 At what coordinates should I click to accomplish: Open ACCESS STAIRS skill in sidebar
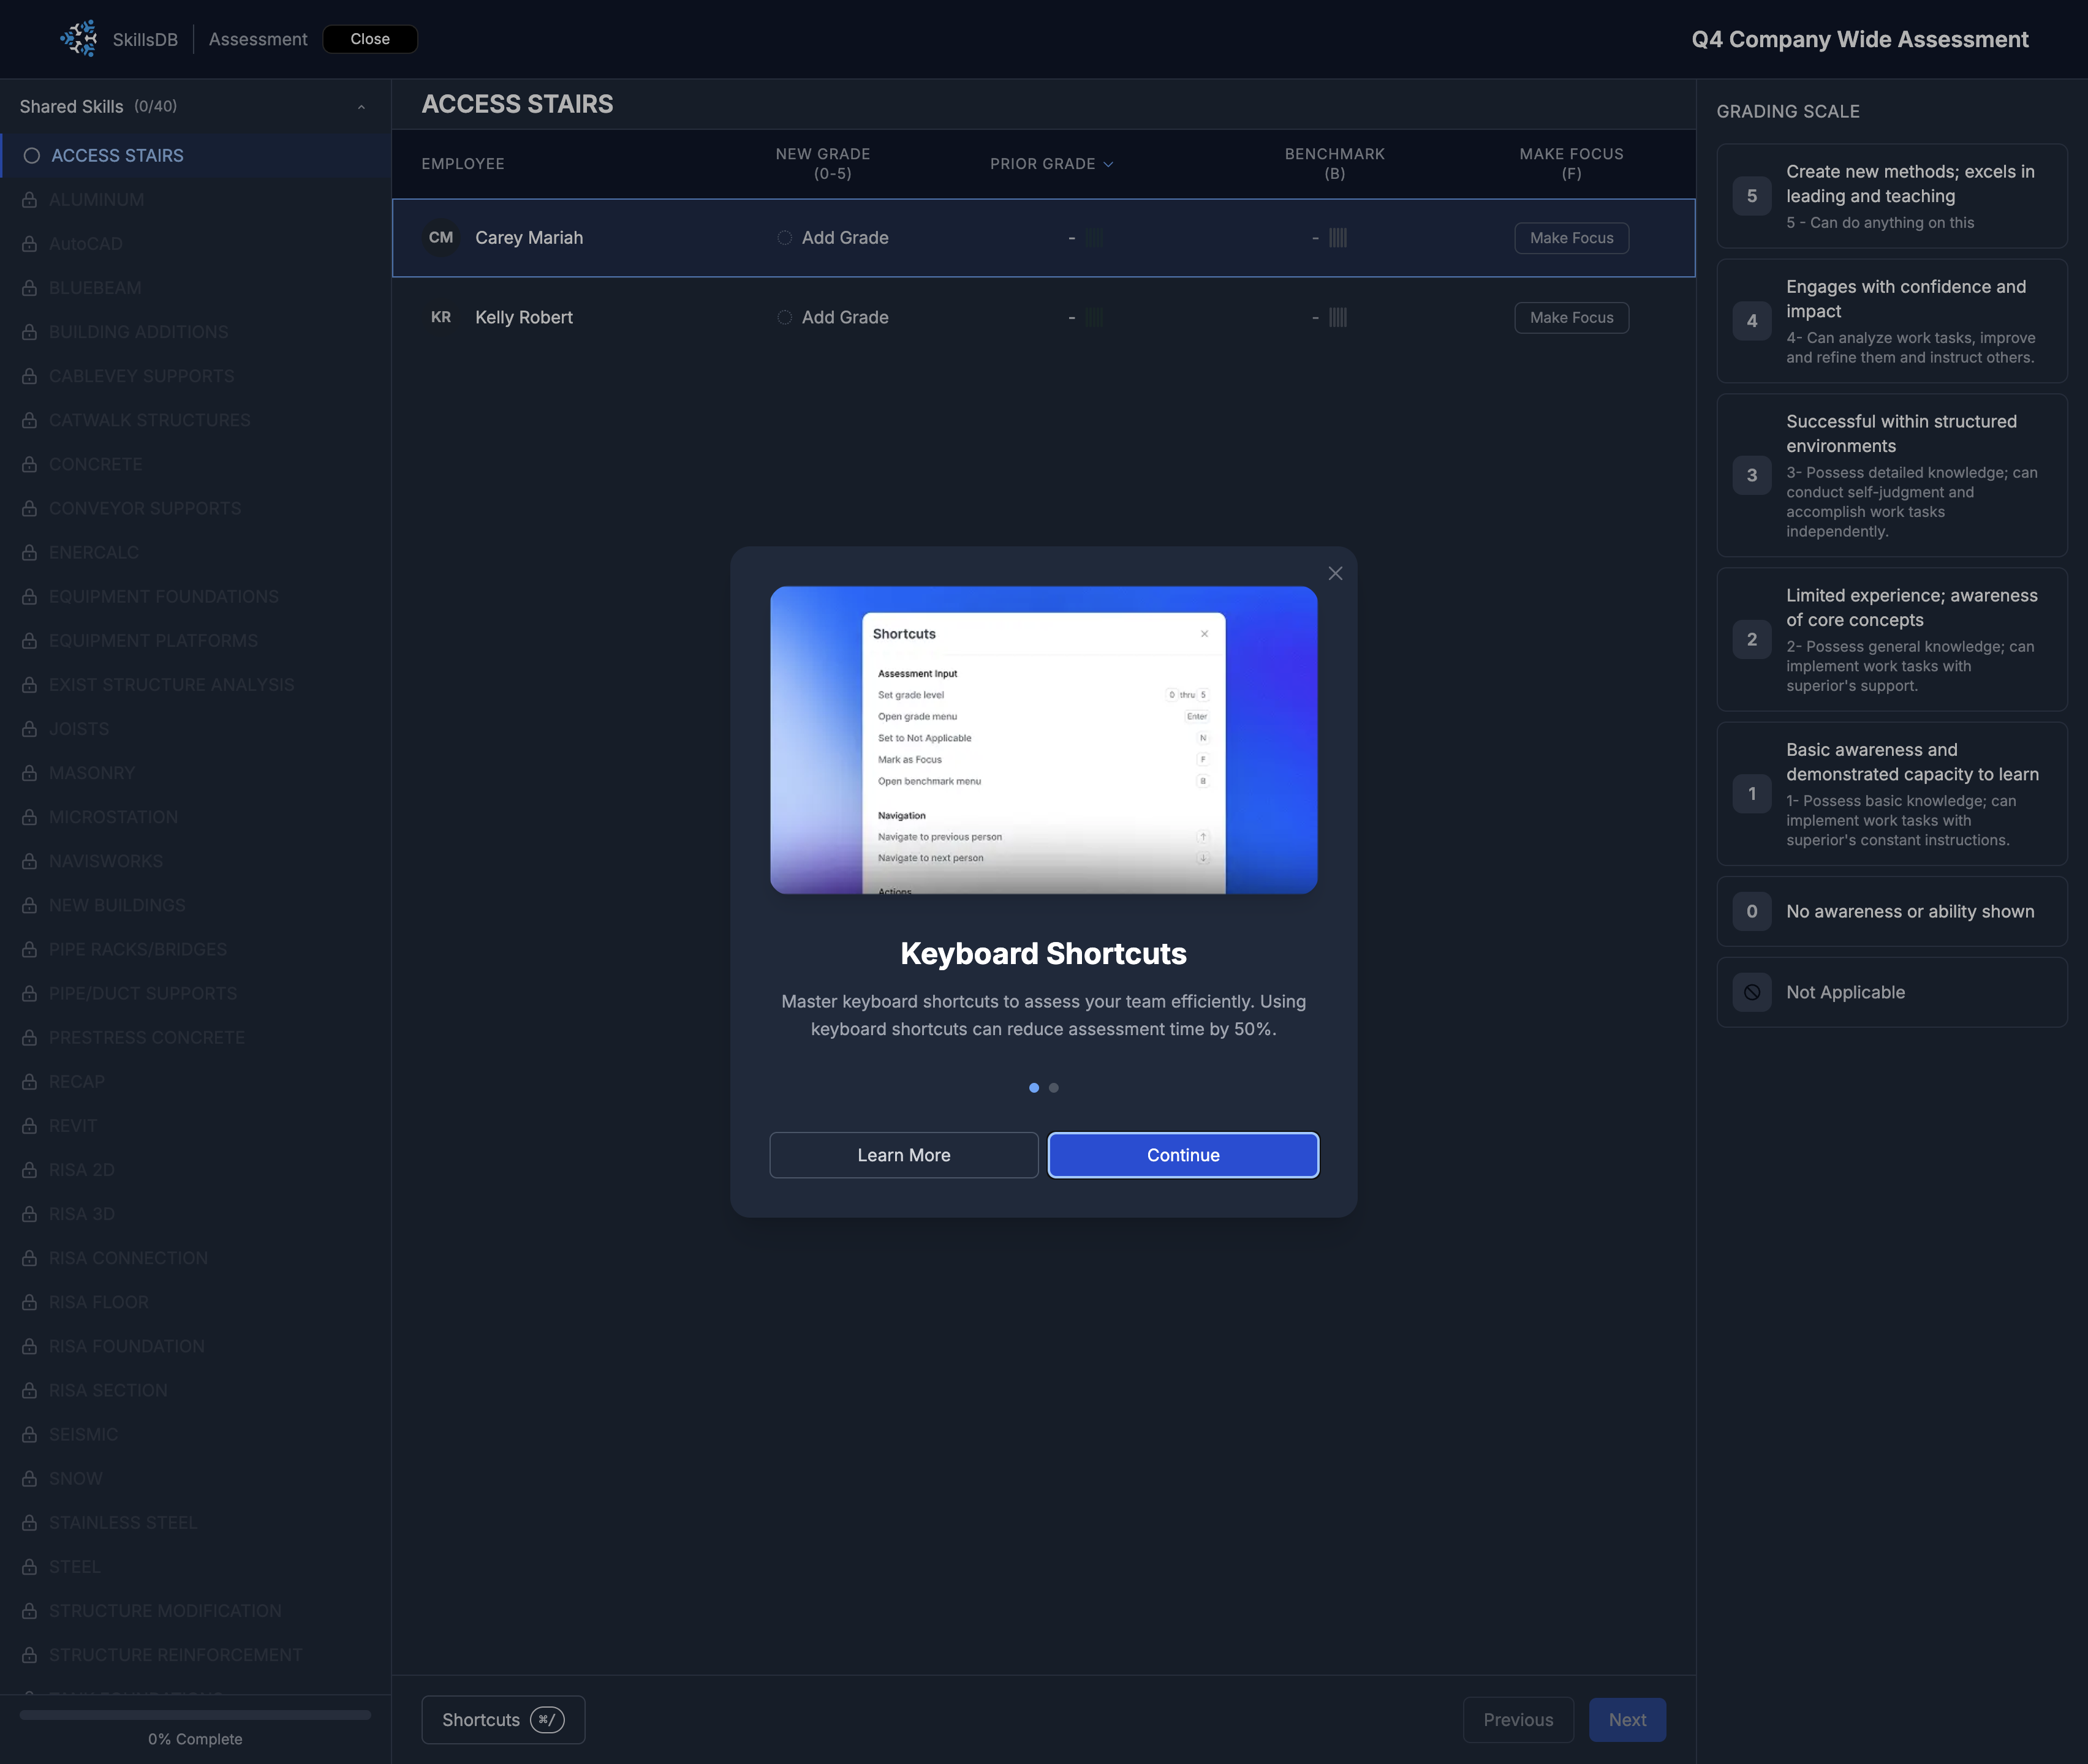click(x=195, y=156)
